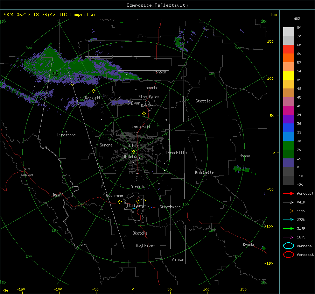
Task: Click the yellow diamond marker above Calgary
Action: [x=138, y=201]
